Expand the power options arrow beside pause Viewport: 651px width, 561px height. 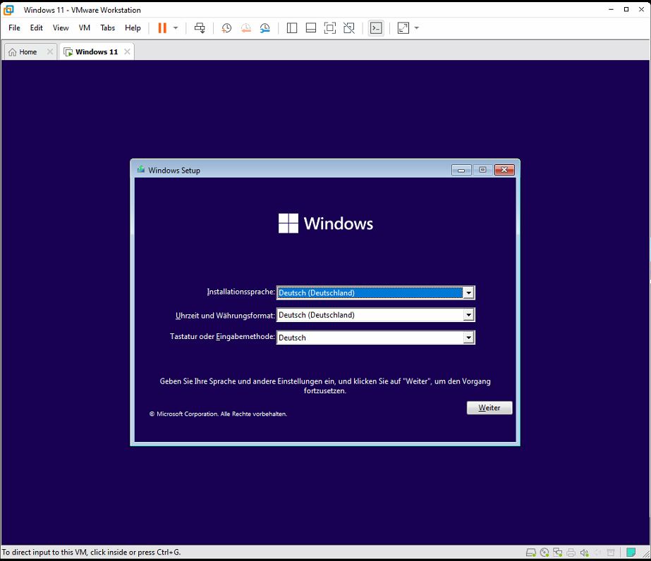[x=176, y=28]
